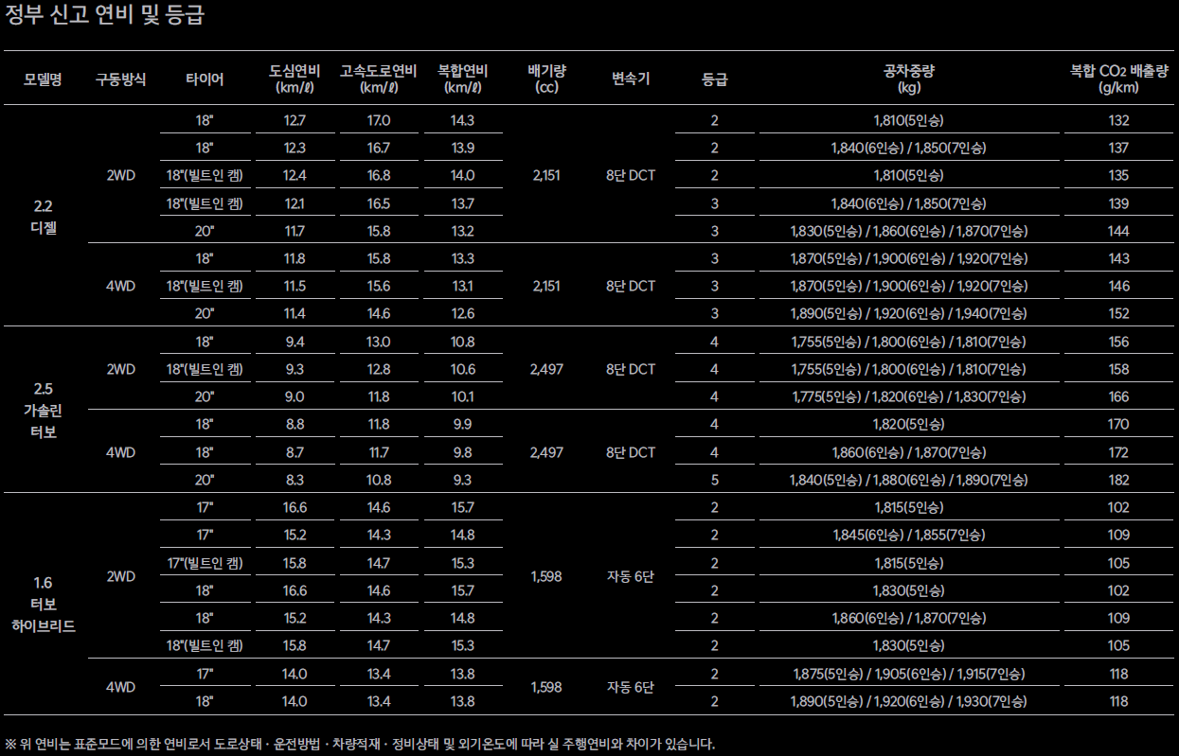Viewport: 1179px width, 756px height.
Task: Click CO2 emission value 172
Action: 1118,452
